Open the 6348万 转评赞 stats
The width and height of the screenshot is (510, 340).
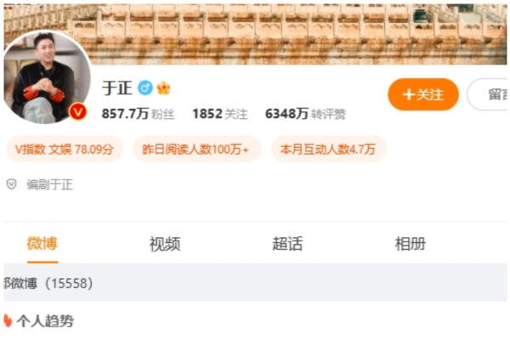pyautogui.click(x=305, y=114)
